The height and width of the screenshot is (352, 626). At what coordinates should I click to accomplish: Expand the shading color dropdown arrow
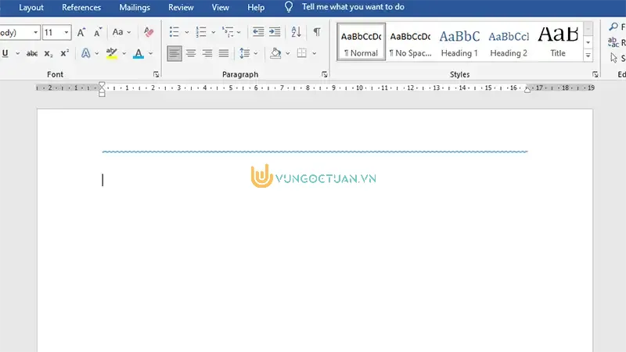tap(287, 53)
